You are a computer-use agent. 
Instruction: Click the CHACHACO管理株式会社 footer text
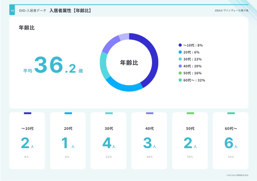tap(237, 175)
